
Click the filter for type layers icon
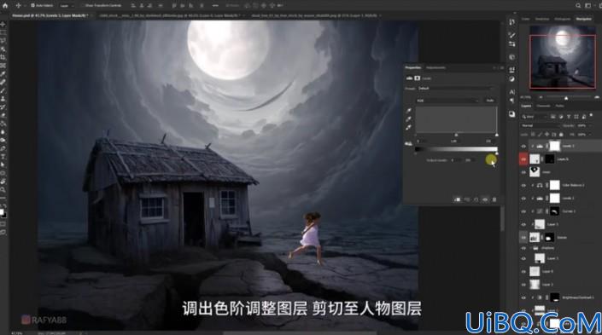(x=569, y=117)
